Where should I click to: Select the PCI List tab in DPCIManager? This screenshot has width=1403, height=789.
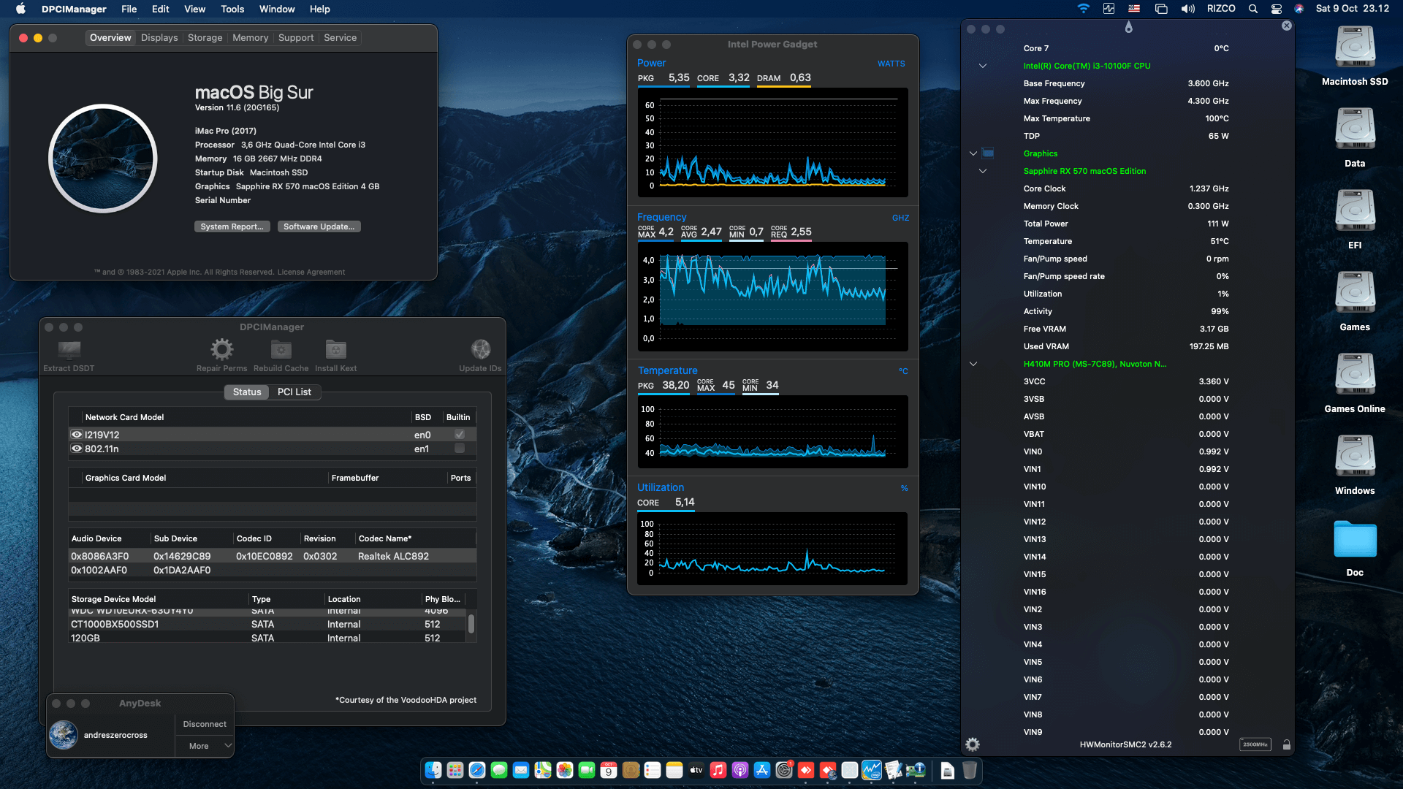tap(294, 392)
